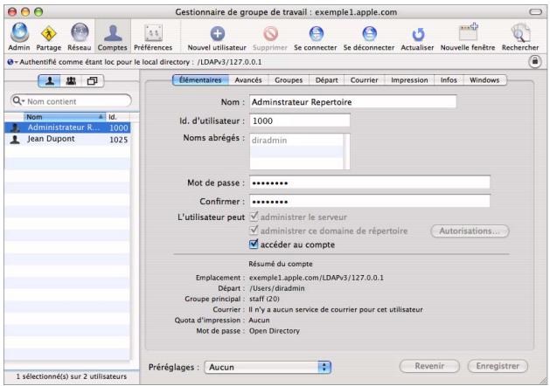The image size is (550, 386).
Task: Sort the list by Id. column
Action: click(x=118, y=117)
